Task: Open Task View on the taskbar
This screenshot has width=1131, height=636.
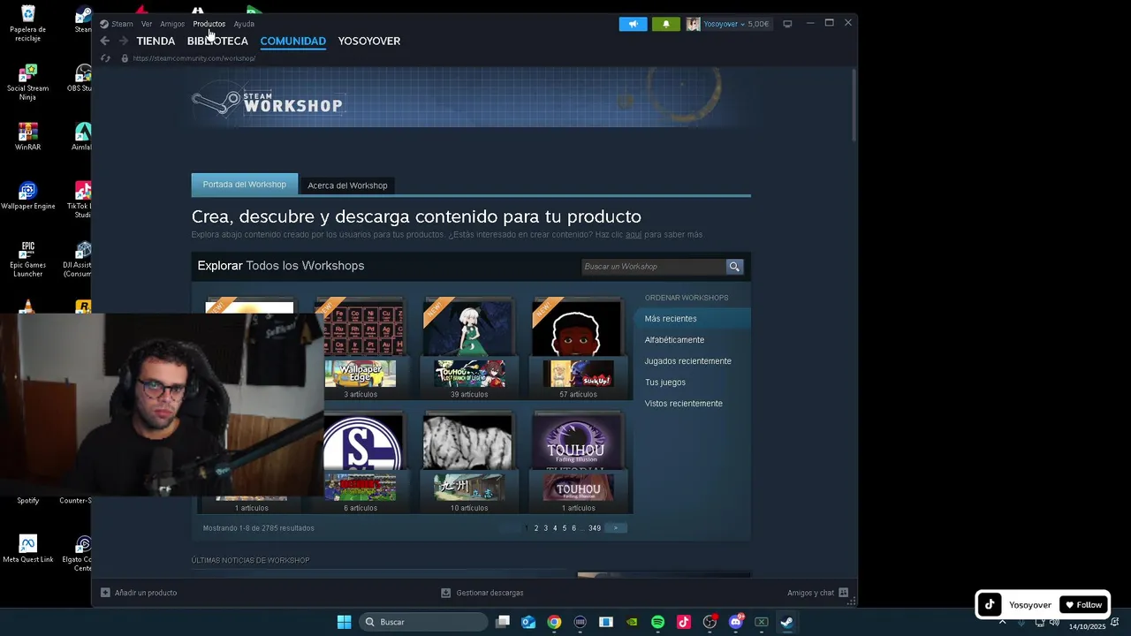Action: coord(503,622)
